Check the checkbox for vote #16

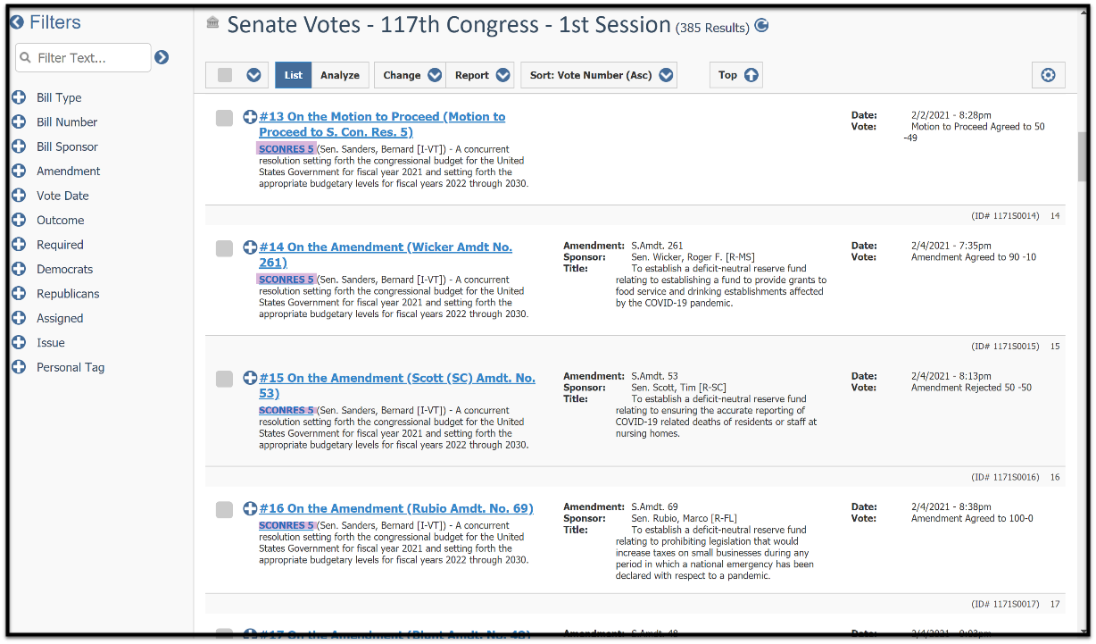(x=224, y=509)
